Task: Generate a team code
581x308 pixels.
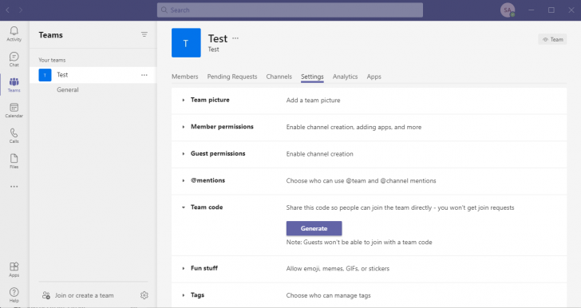Action: tap(314, 228)
